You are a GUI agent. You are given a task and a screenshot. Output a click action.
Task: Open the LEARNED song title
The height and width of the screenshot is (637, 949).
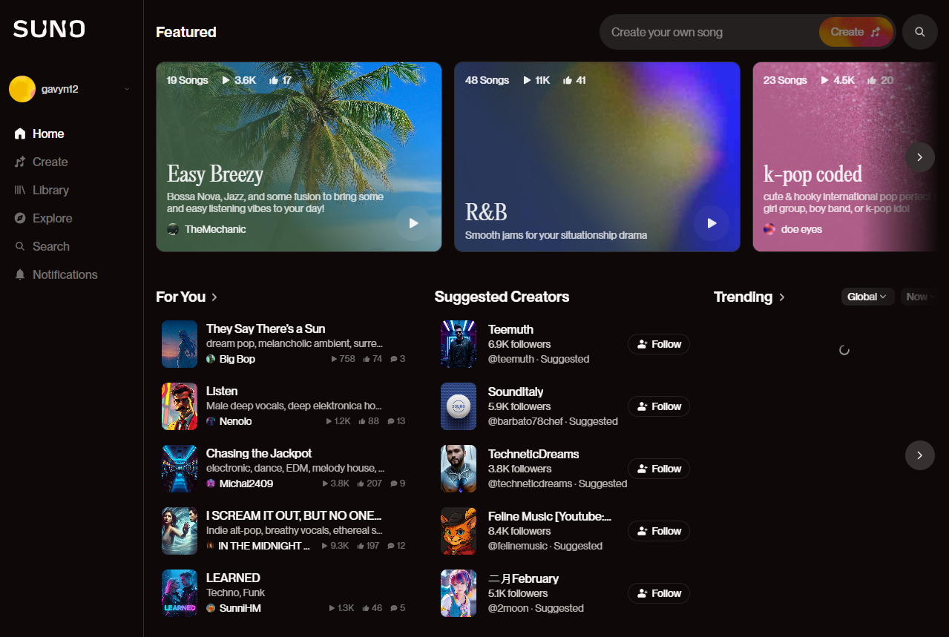coord(233,578)
